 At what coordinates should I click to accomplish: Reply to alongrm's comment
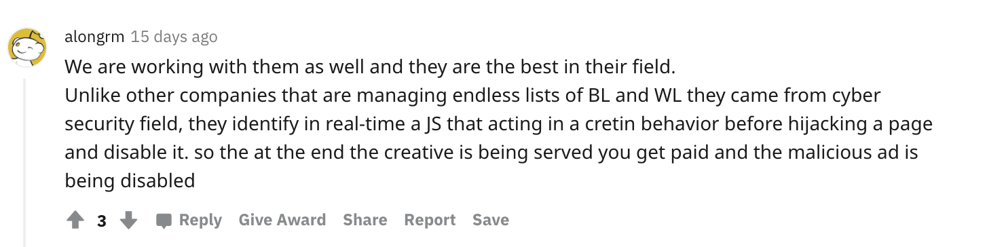tap(189, 220)
